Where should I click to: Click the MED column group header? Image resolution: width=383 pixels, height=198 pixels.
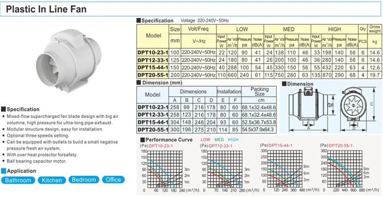[287, 29]
